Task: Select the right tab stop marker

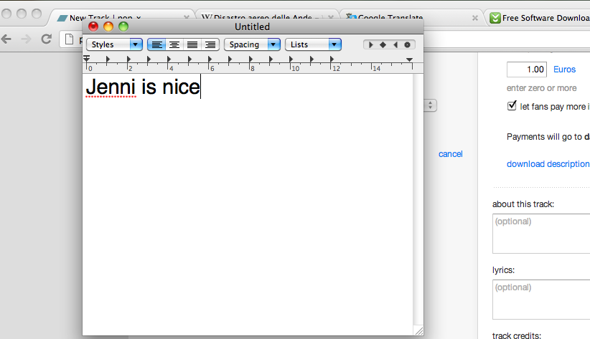Action: [x=395, y=44]
